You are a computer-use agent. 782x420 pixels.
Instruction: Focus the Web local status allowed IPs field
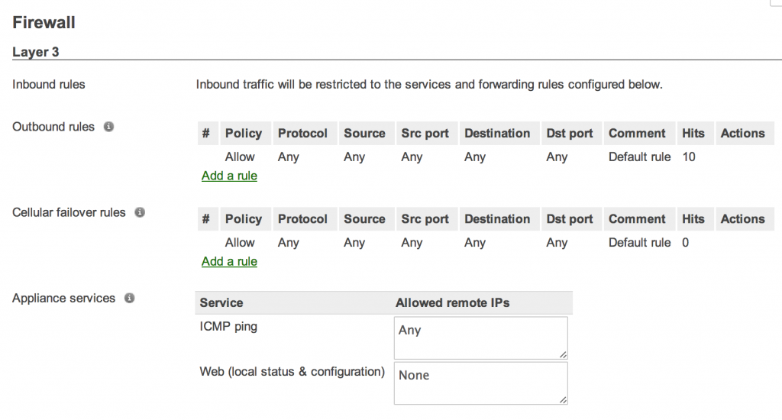coord(480,383)
